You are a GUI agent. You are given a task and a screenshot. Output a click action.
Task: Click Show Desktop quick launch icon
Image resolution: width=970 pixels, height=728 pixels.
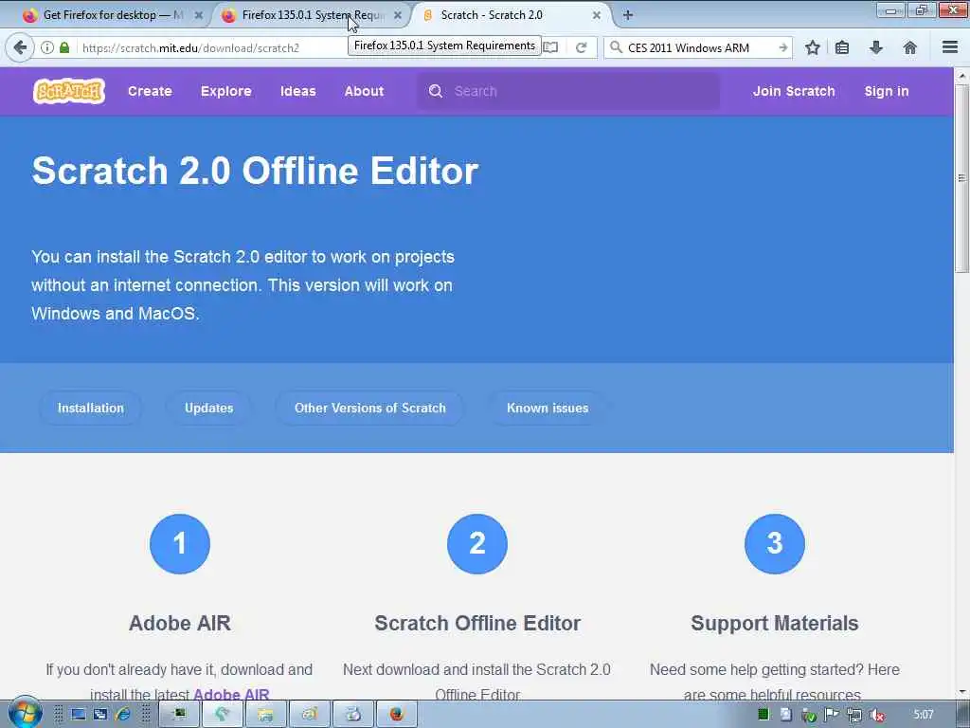78,715
